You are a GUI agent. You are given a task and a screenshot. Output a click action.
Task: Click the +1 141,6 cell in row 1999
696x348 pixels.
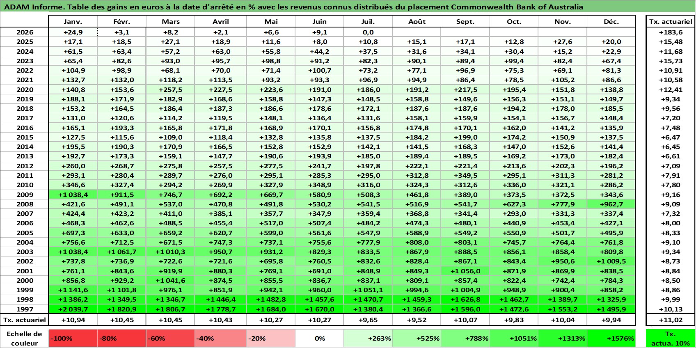pyautogui.click(x=73, y=290)
